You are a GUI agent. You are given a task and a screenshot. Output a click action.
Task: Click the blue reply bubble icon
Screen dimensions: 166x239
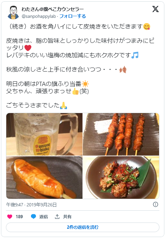click(33, 217)
